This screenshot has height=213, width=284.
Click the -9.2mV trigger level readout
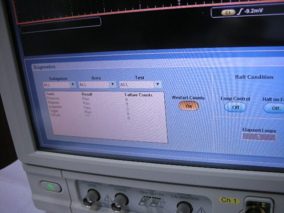click(x=253, y=11)
